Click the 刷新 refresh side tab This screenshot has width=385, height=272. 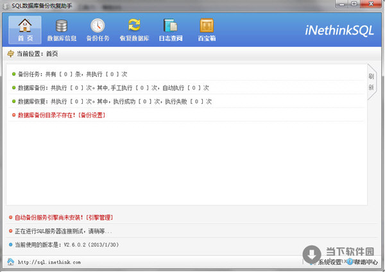coord(372,81)
